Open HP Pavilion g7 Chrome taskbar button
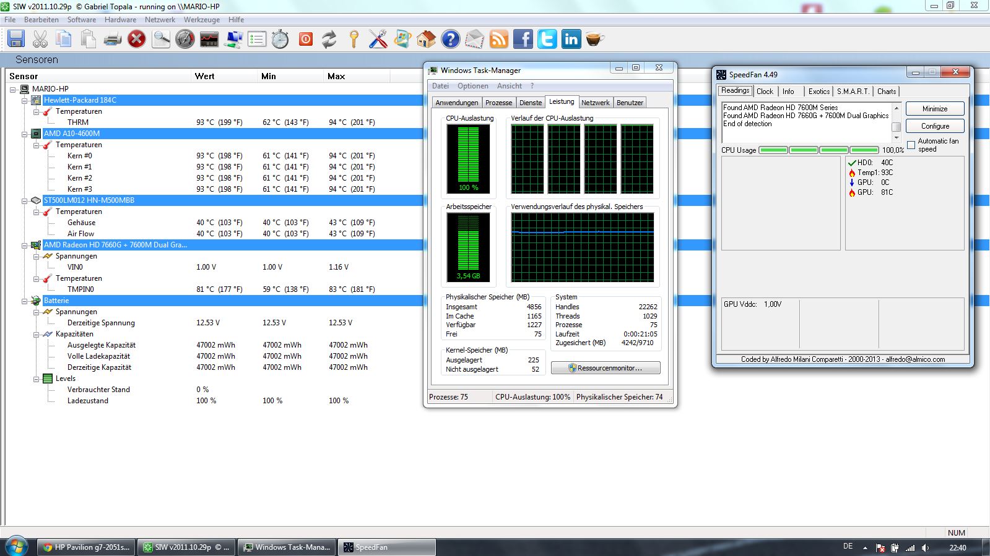The width and height of the screenshot is (990, 556). coord(86,547)
